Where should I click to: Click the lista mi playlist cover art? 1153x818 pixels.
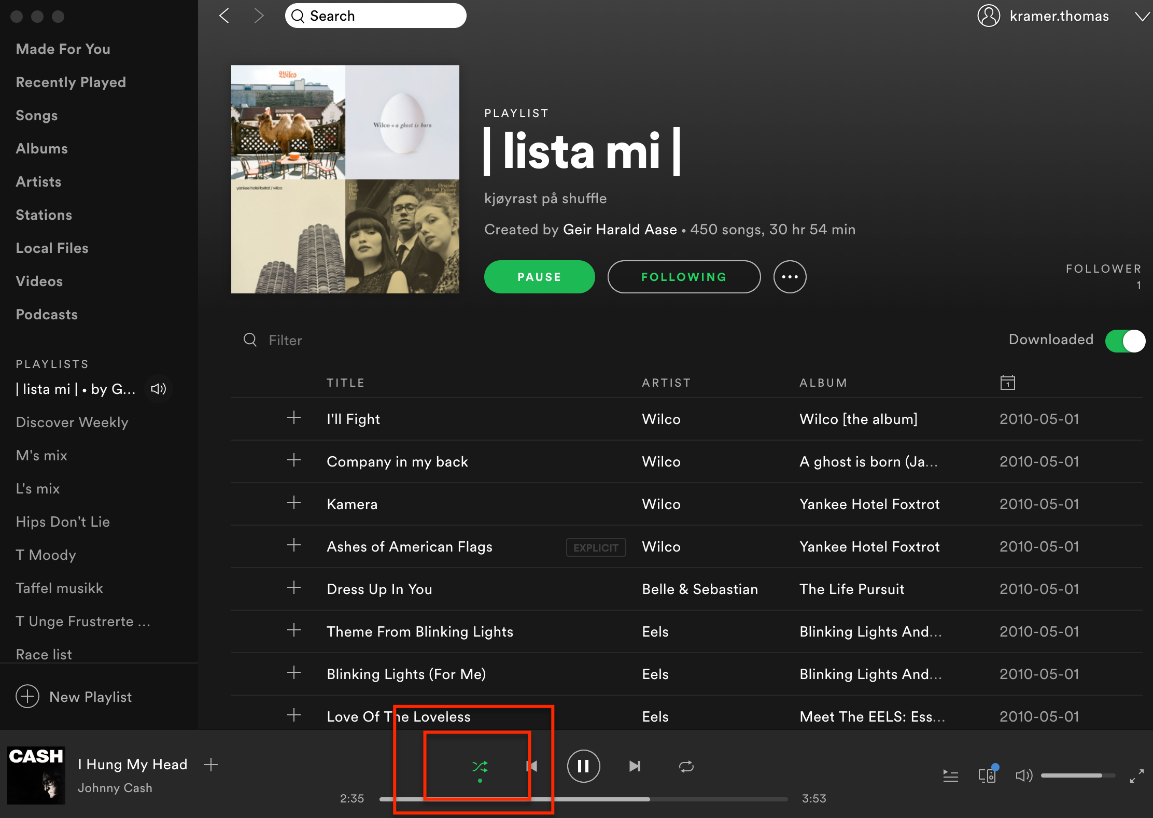click(x=345, y=179)
